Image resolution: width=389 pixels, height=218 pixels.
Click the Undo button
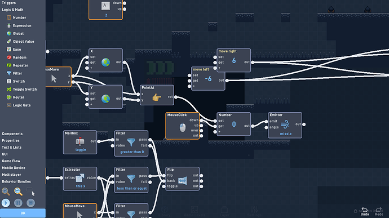pos(365,211)
